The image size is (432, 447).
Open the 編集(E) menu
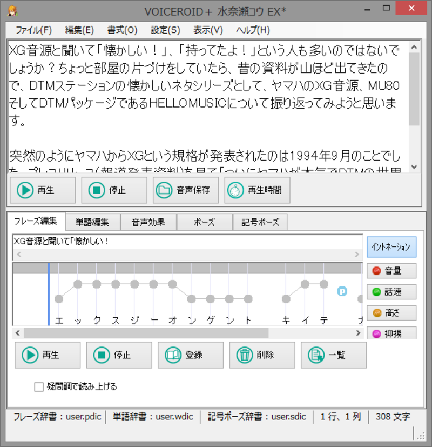[79, 30]
